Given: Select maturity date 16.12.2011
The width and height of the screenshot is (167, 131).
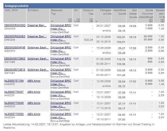Looking at the screenshot, I should point(104,119).
